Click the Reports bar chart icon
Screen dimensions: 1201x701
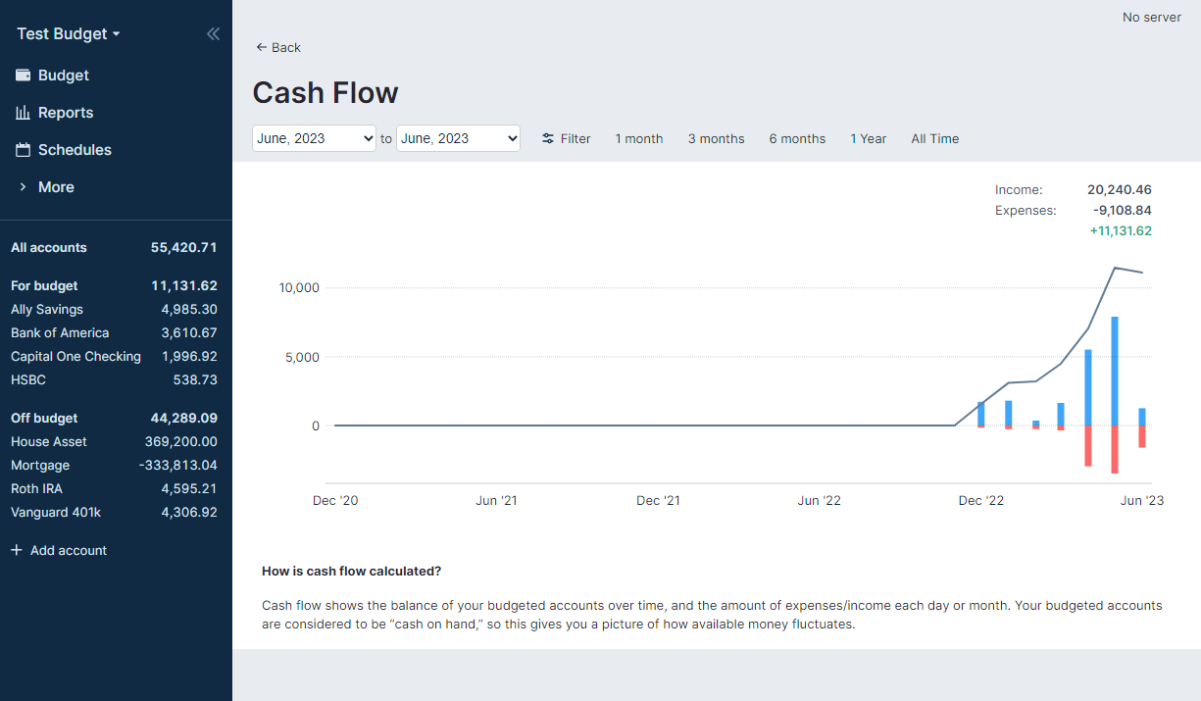pyautogui.click(x=23, y=113)
